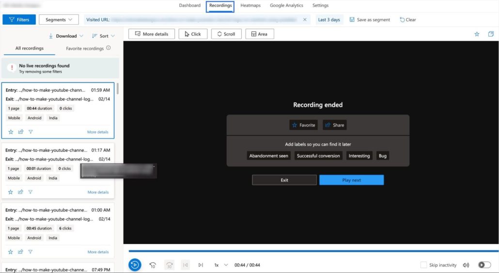Enable the Skip inactivity checkbox

click(x=423, y=265)
